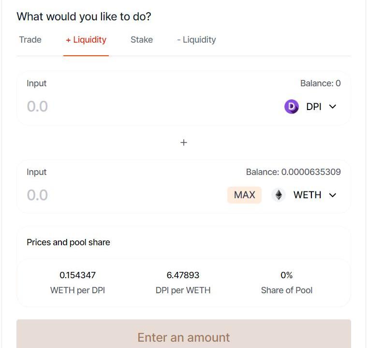Click the Enter an amount button
The image size is (369, 348).
click(184, 337)
